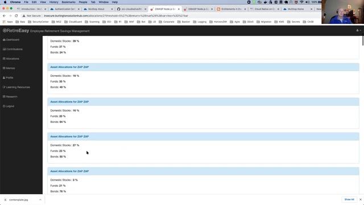The width and height of the screenshot is (364, 205).
Task: Open the DDoS bookmarks folder
Action: coord(248,22)
